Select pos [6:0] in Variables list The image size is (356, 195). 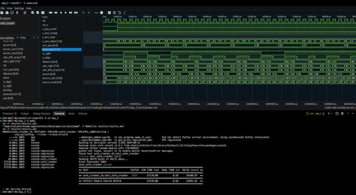tap(9, 98)
